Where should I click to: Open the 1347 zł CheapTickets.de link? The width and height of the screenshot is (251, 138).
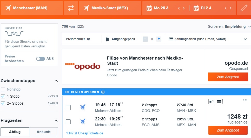click(85, 133)
